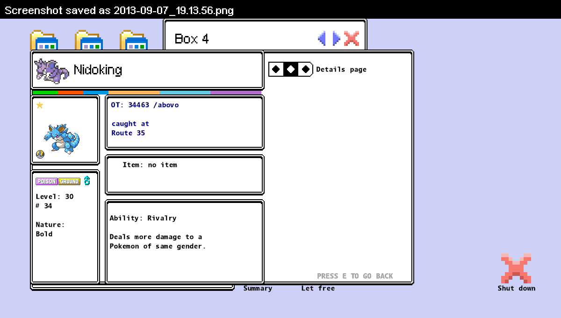Click the small purple Nidoking party sprite
This screenshot has width=561, height=318.
pyautogui.click(x=51, y=71)
